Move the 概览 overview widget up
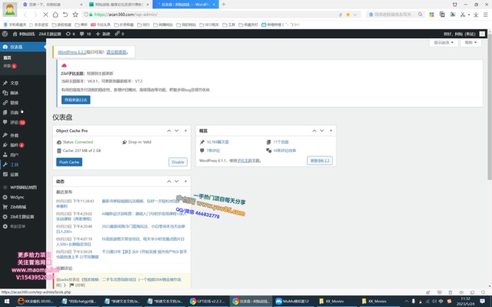The image size is (492, 307). pyautogui.click(x=314, y=130)
